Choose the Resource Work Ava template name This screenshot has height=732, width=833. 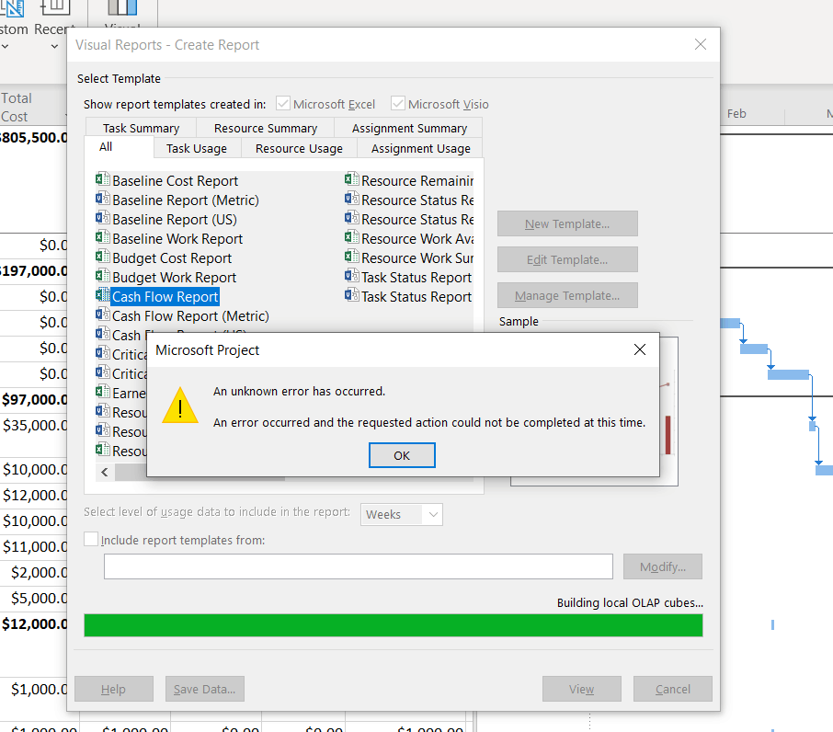pyautogui.click(x=417, y=238)
